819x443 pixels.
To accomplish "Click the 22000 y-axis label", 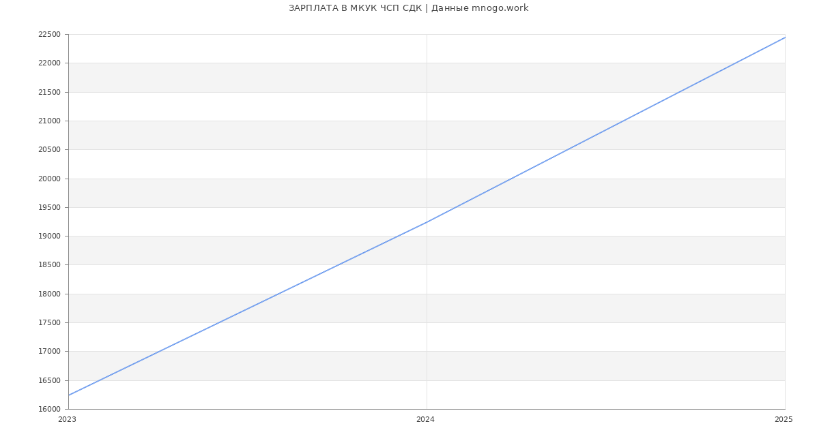I will [49, 63].
